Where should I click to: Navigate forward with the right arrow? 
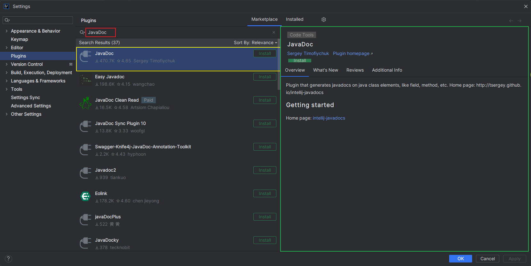[x=519, y=21]
